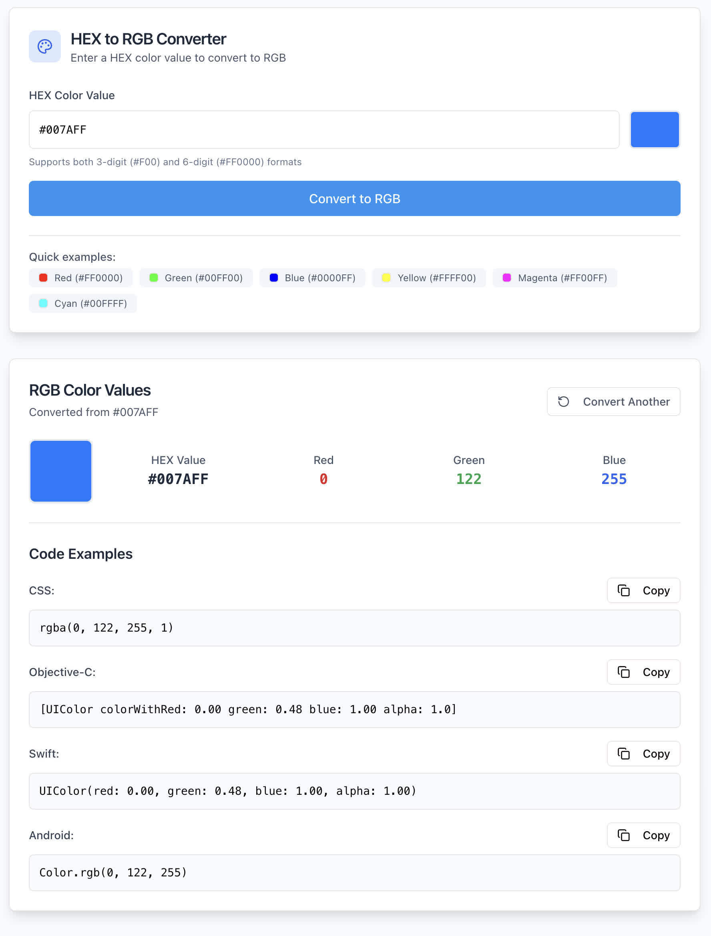Select the Red (#FF0000) quick example
The height and width of the screenshot is (936, 711).
point(81,278)
